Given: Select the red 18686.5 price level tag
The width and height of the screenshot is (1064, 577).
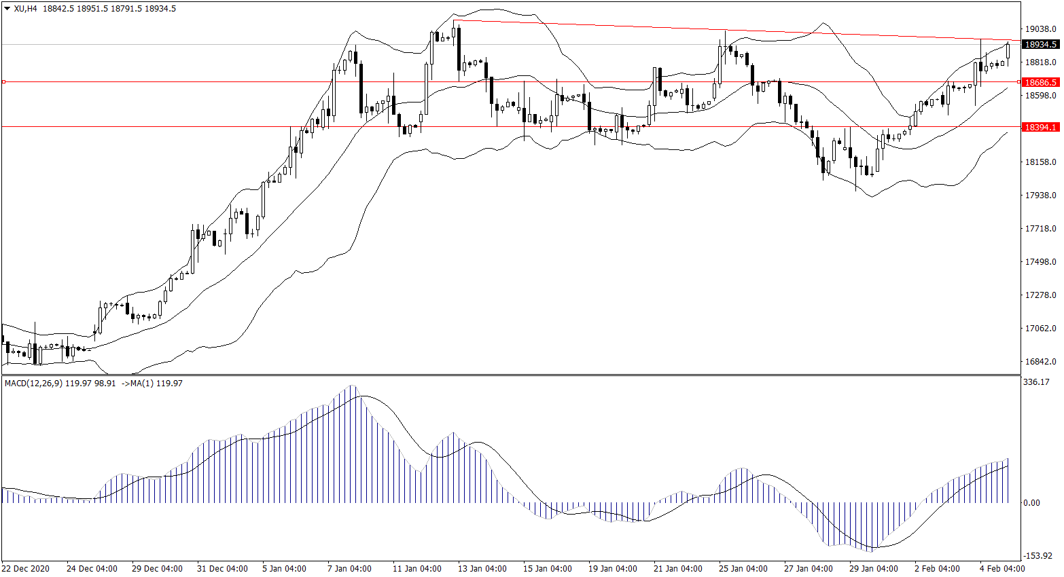Looking at the screenshot, I should 1040,82.
